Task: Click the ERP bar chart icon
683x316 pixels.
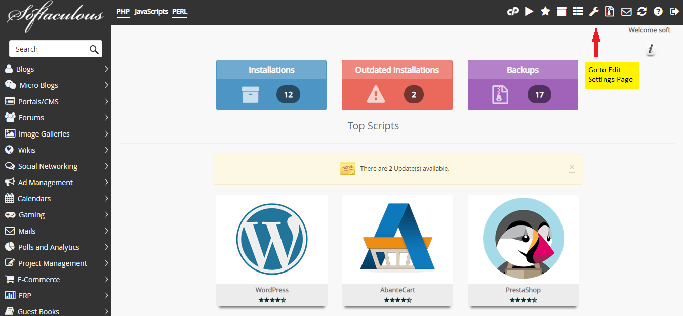Action: [10, 295]
